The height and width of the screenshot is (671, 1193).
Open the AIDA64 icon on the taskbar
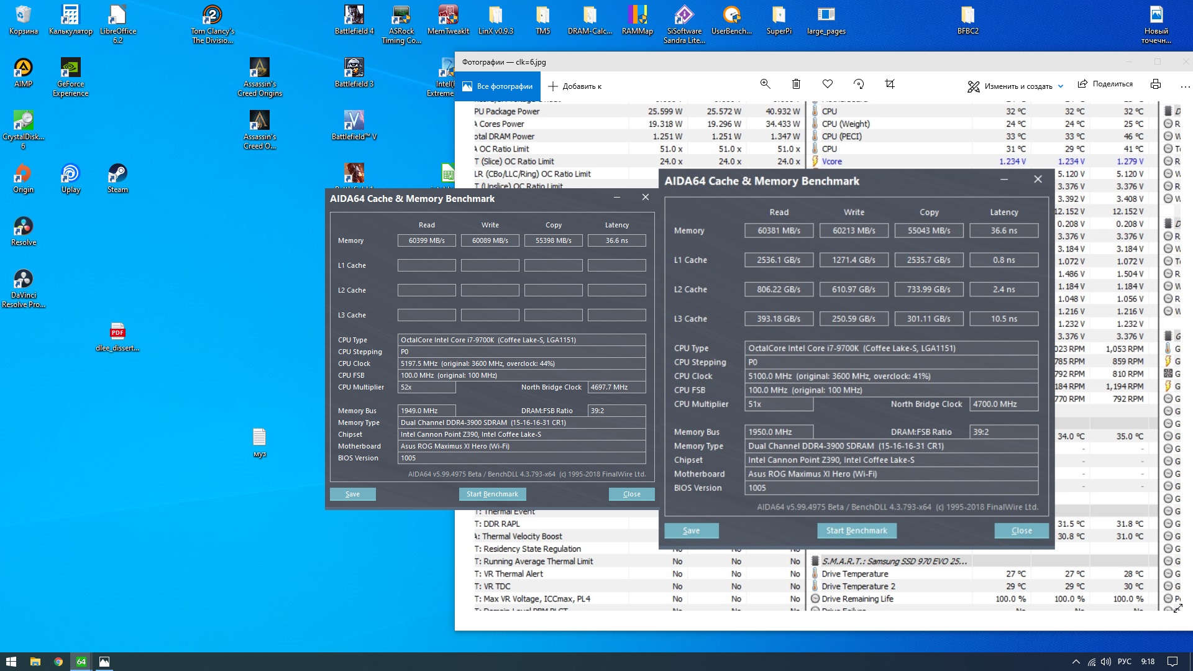click(81, 662)
